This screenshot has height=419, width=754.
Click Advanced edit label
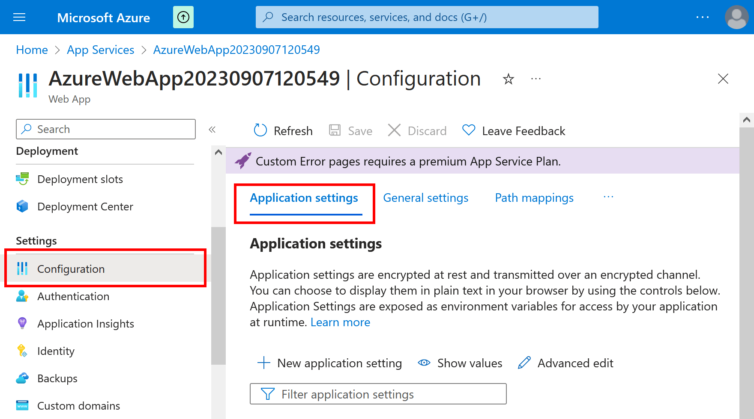575,363
